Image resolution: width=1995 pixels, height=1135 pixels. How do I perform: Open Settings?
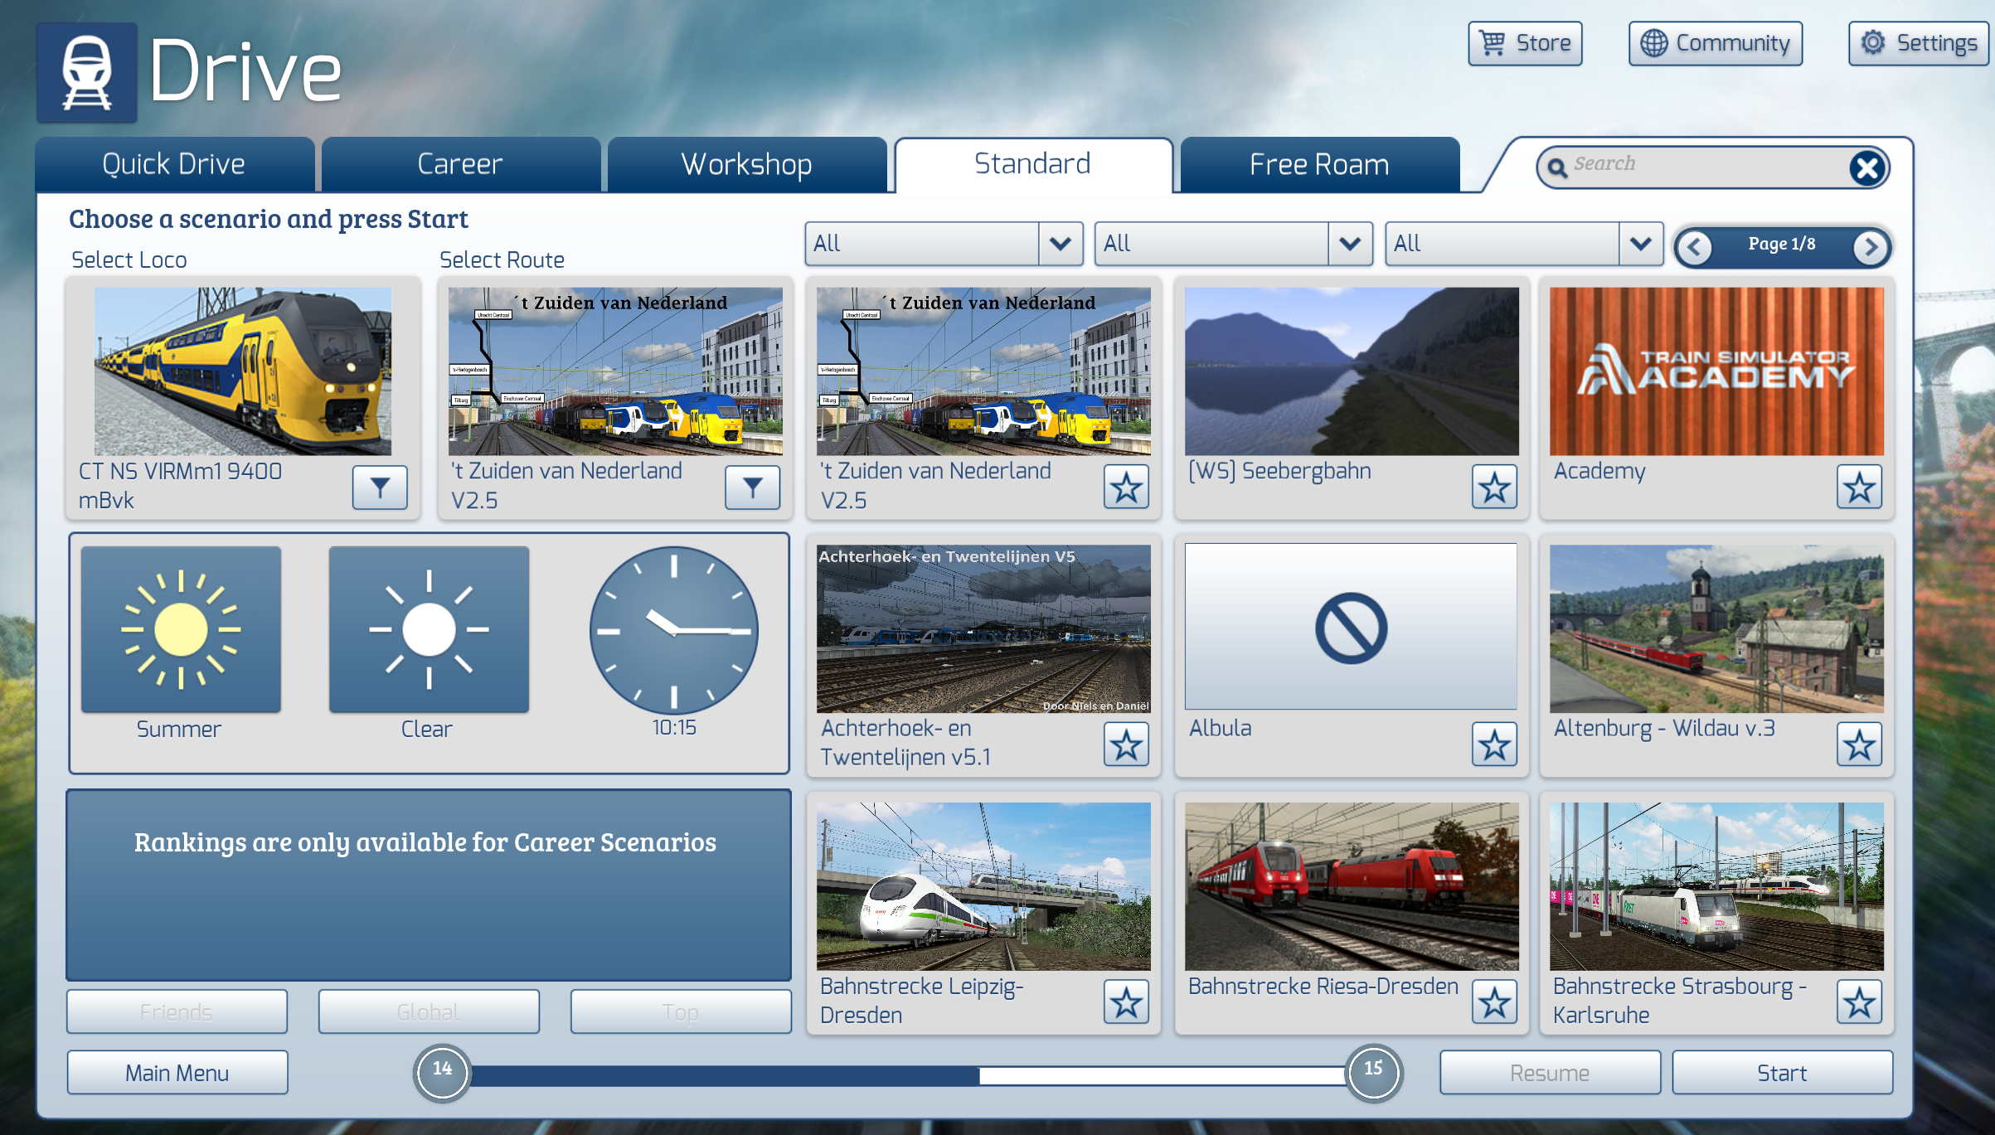pyautogui.click(x=1918, y=43)
